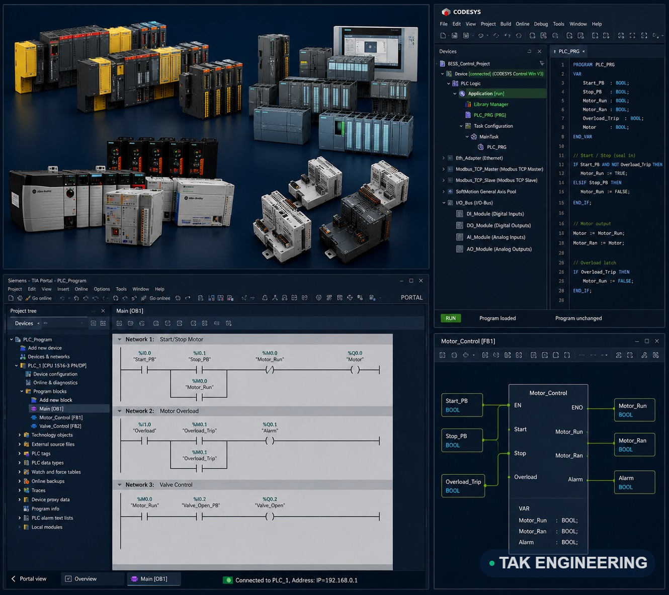Click the Overload_Trip BOOL input box

[463, 486]
